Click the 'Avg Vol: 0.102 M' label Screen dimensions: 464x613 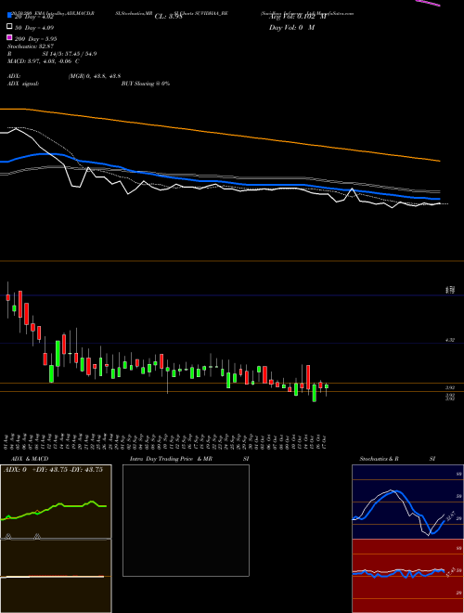click(297, 17)
